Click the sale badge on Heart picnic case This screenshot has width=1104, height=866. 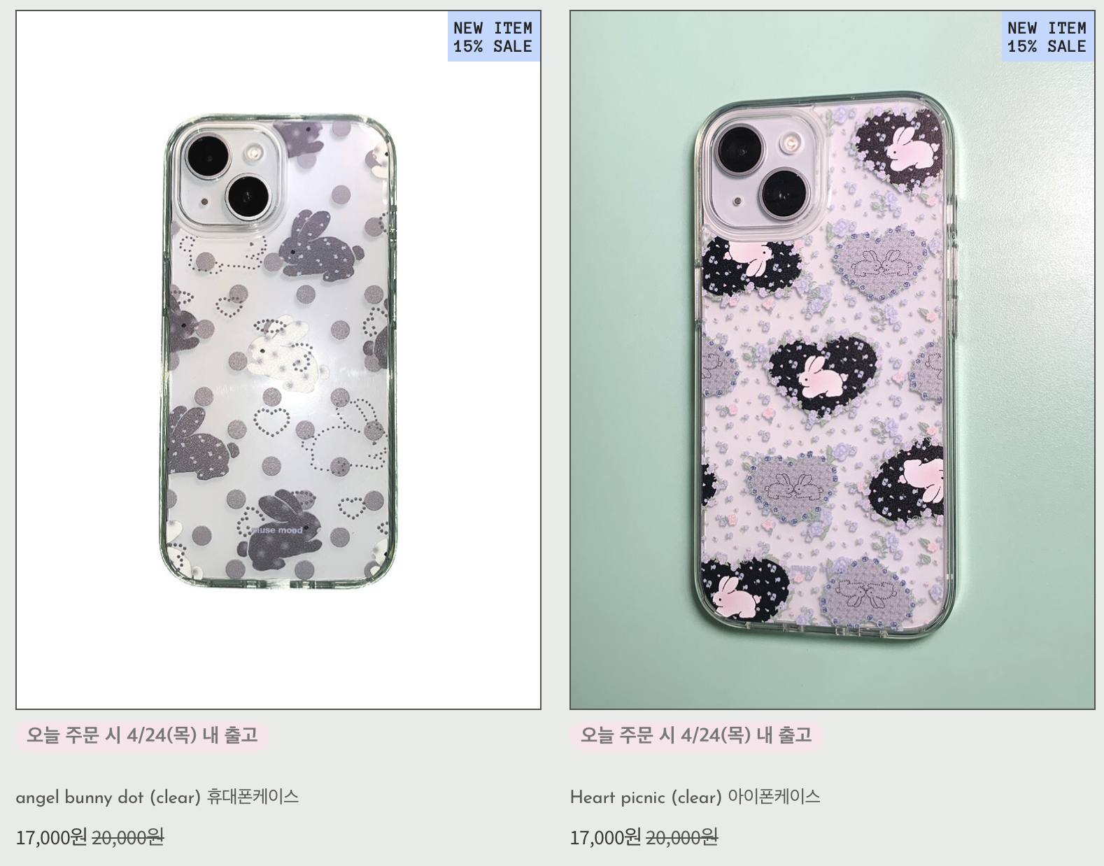tap(1047, 37)
